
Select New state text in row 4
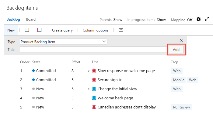point(40,98)
